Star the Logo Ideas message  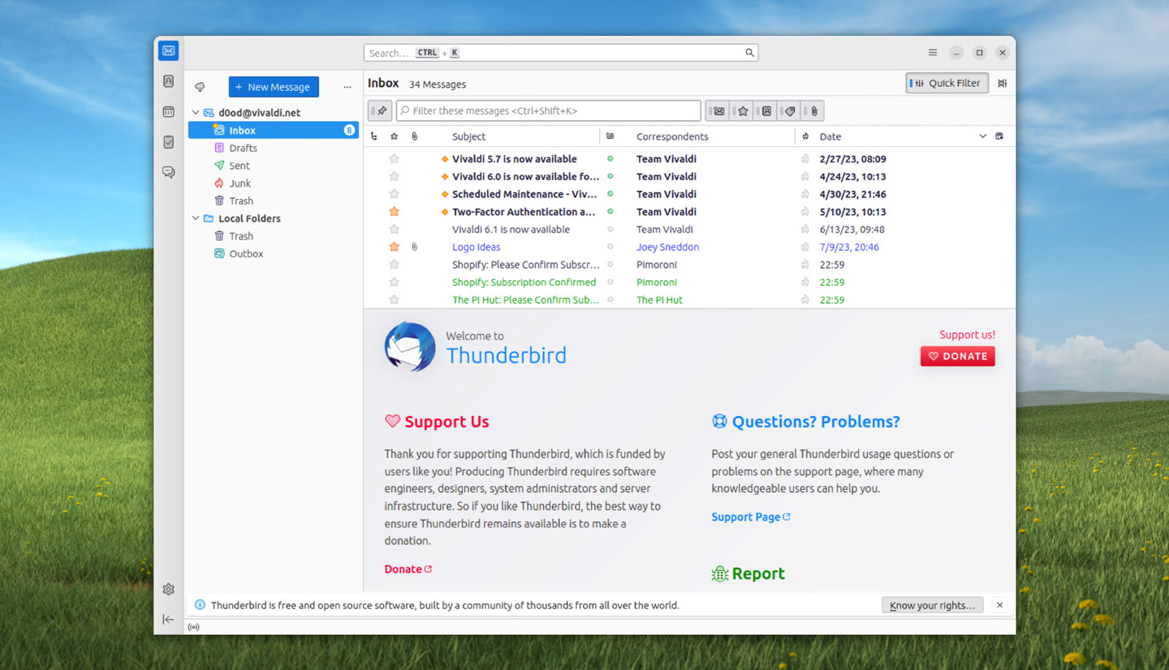(x=394, y=246)
